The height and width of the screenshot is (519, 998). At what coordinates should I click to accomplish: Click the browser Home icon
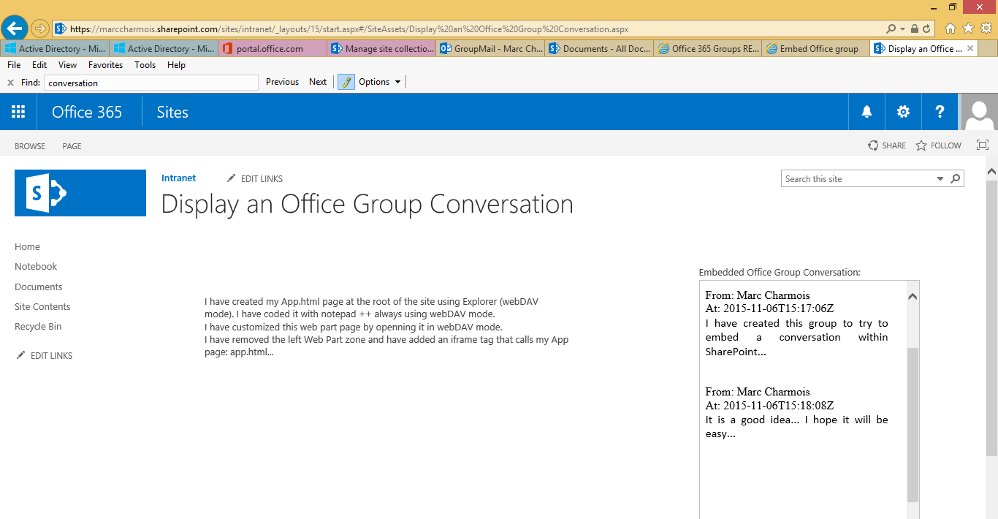(x=951, y=29)
